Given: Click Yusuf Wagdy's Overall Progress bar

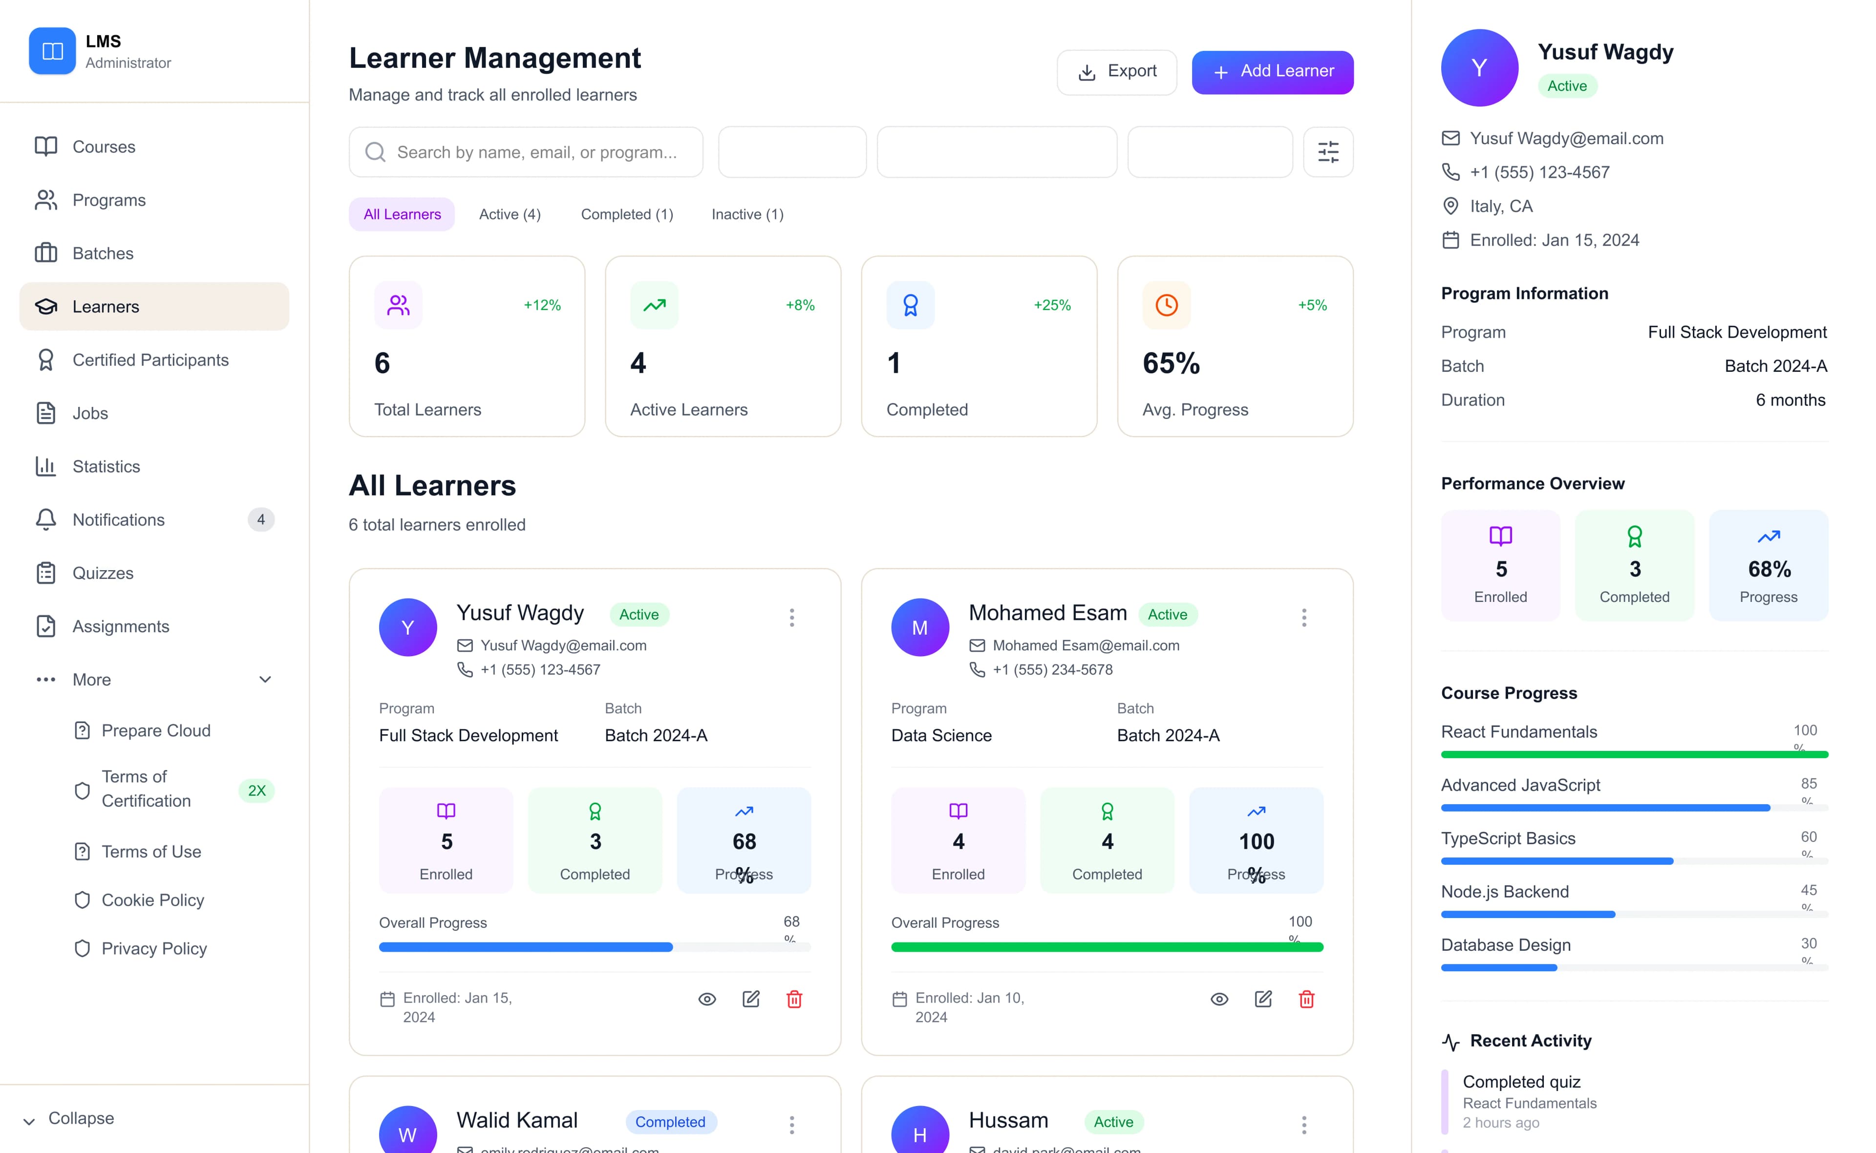Looking at the screenshot, I should point(594,947).
